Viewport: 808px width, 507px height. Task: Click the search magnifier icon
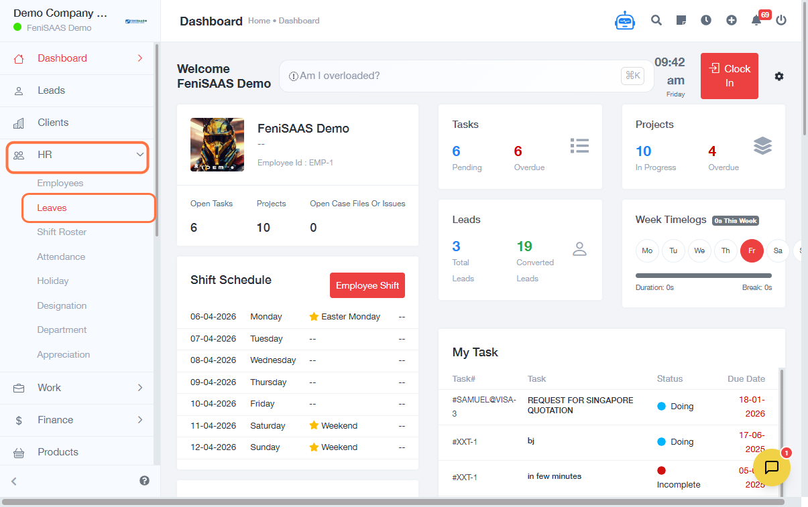[x=656, y=20]
